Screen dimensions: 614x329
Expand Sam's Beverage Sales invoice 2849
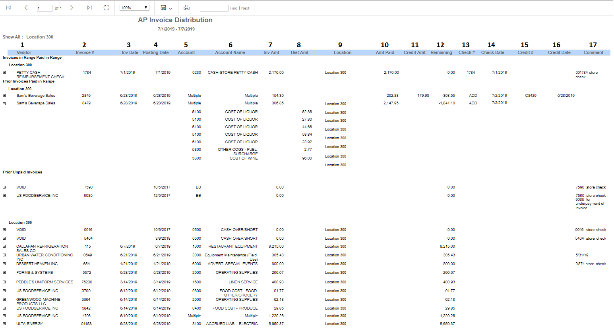coord(4,96)
